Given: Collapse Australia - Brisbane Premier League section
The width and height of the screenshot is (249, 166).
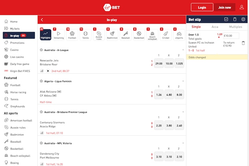Looking at the screenshot, I should coord(183,112).
